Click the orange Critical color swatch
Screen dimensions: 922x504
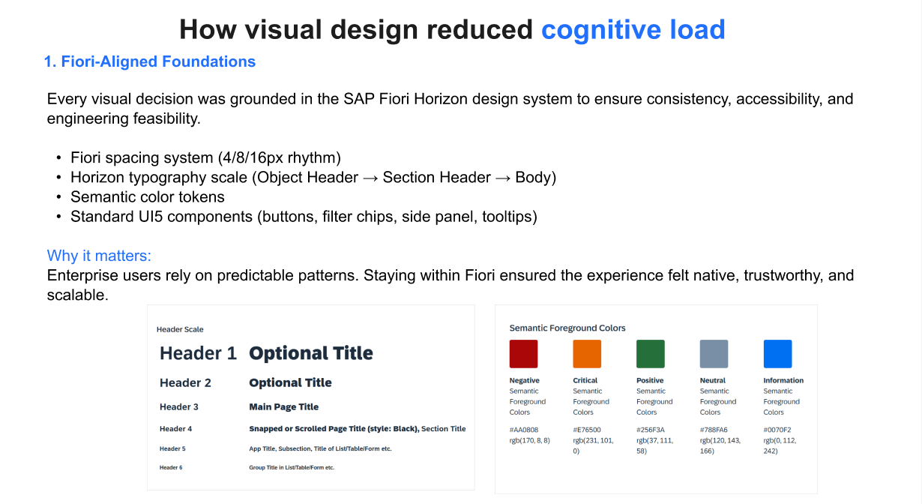[587, 354]
